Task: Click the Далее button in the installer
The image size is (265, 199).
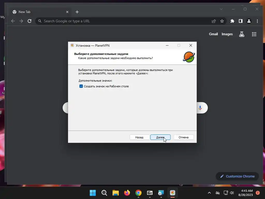Action: pyautogui.click(x=160, y=137)
